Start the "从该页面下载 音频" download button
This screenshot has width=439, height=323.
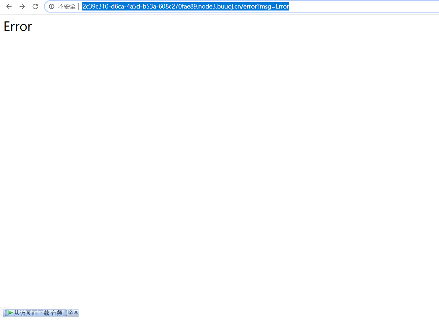coord(35,313)
